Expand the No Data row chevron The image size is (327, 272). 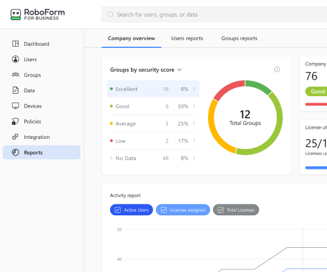194,158
